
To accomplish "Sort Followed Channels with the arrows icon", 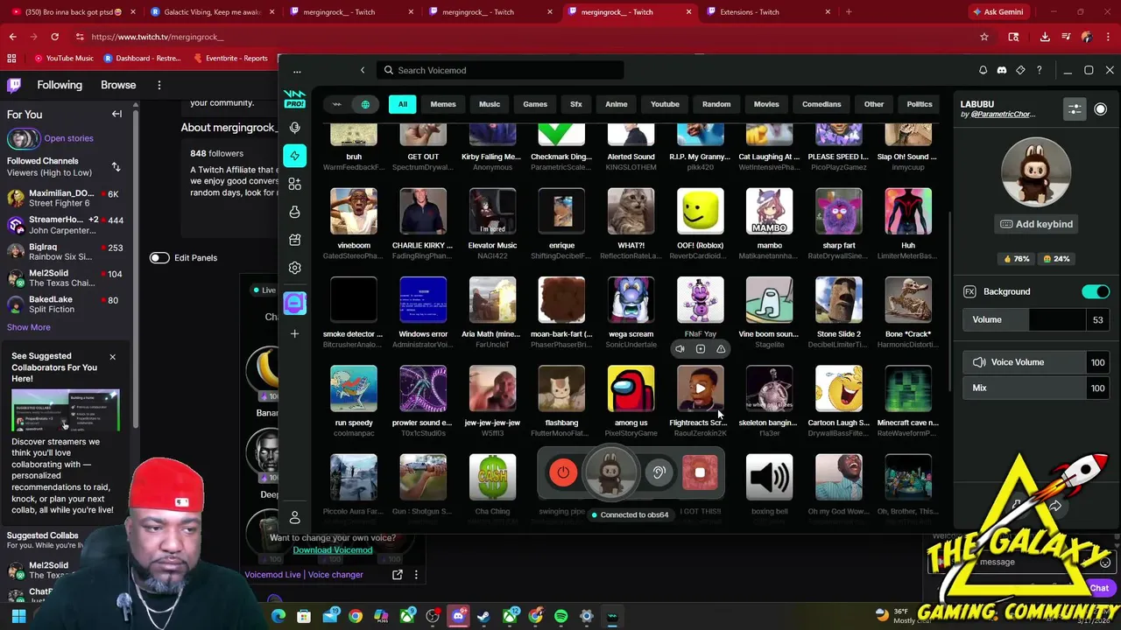I will [x=116, y=166].
